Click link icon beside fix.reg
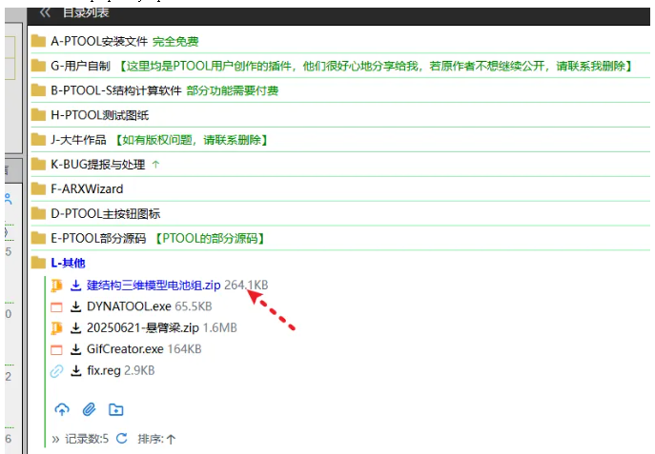Viewport: 655px width, 454px height. [56, 371]
